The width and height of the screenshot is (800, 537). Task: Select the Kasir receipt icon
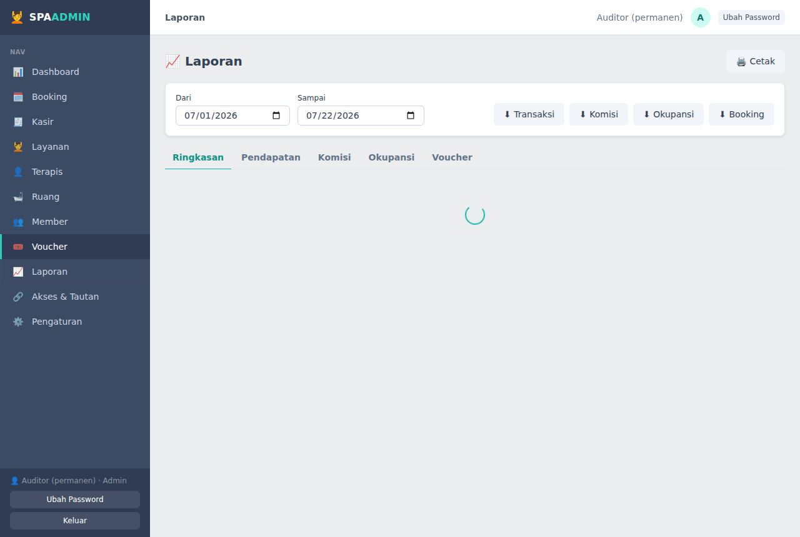pyautogui.click(x=18, y=122)
